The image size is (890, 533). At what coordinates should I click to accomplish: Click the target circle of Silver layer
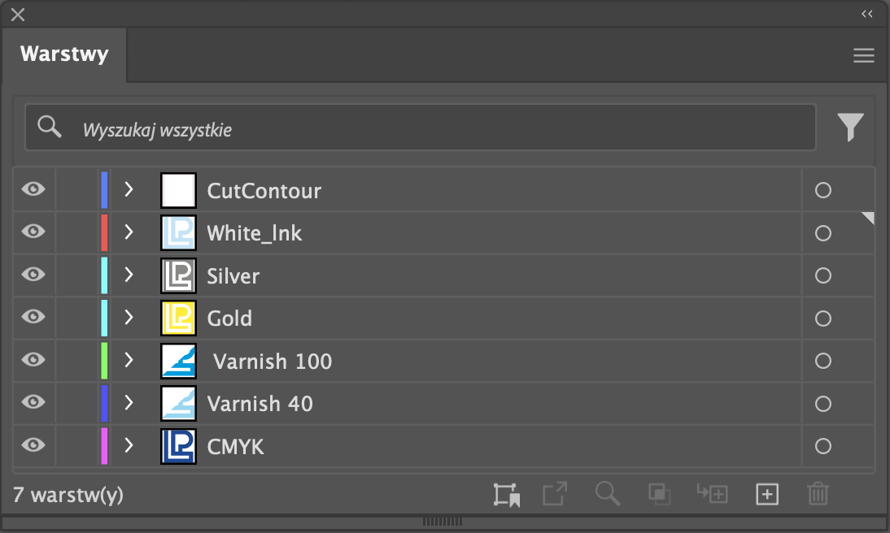click(x=822, y=275)
